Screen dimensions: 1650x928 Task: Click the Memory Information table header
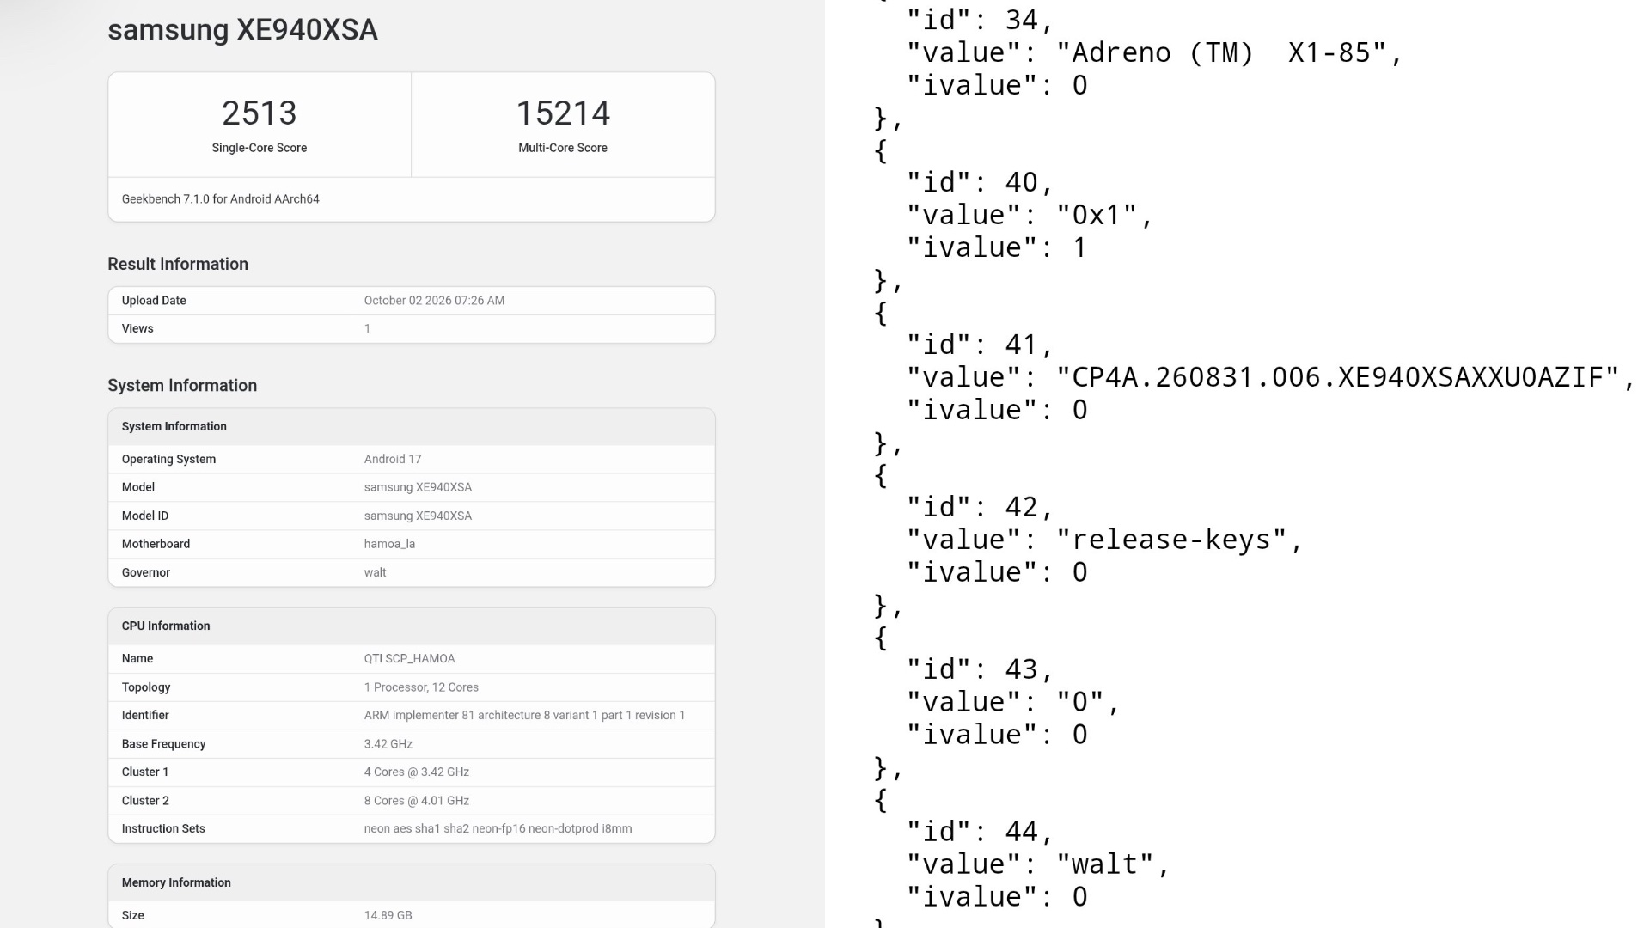pyautogui.click(x=176, y=882)
